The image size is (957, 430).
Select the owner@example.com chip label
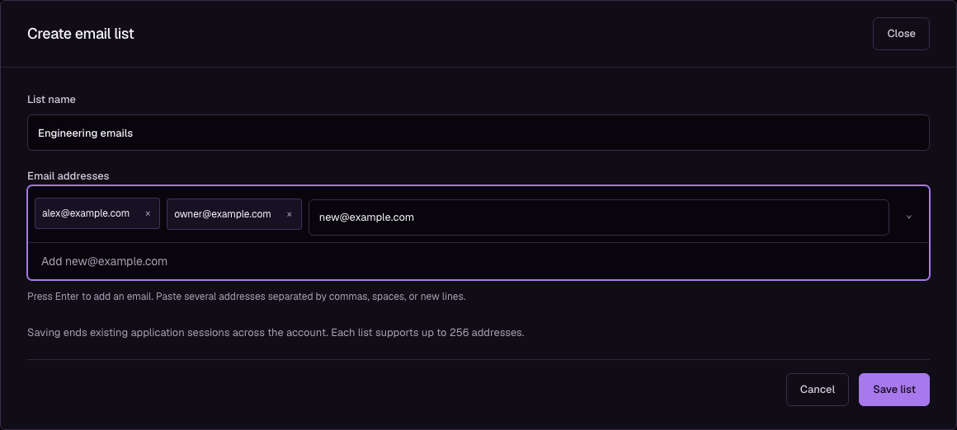(x=223, y=214)
